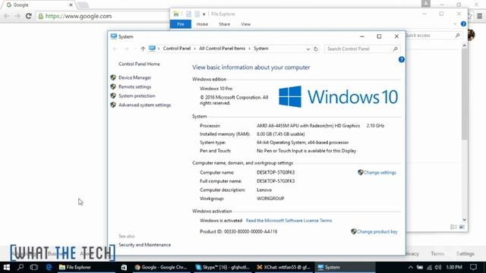486x273 pixels.
Task: Open the Share tab in File Explorer
Action: tap(225, 24)
